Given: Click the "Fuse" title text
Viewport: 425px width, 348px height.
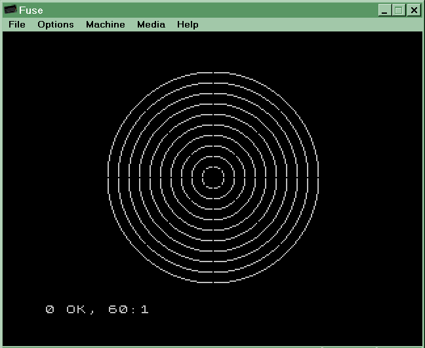Looking at the screenshot, I should coord(31,10).
